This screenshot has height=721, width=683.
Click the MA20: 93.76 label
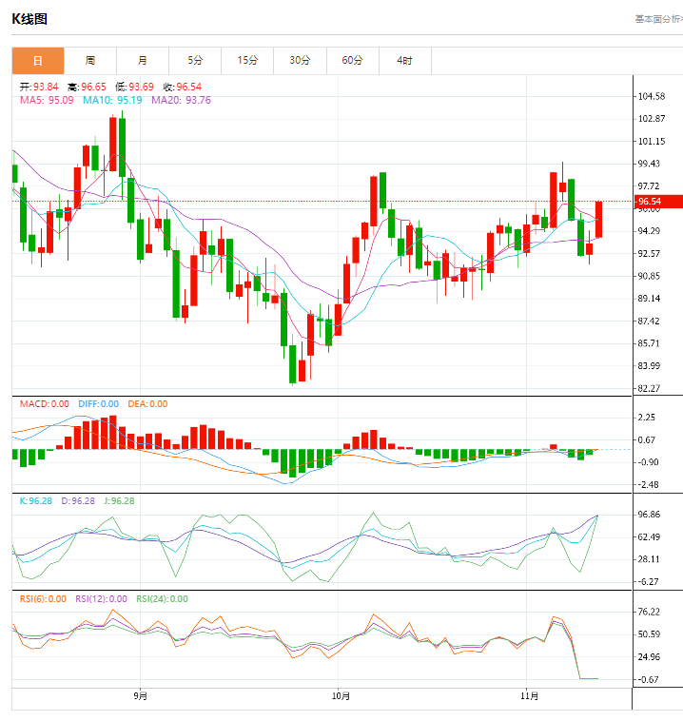[x=181, y=100]
